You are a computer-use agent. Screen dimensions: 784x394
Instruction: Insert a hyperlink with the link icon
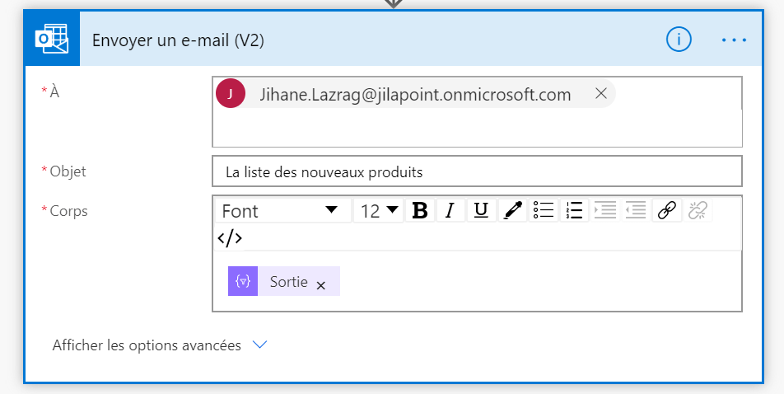coord(666,211)
